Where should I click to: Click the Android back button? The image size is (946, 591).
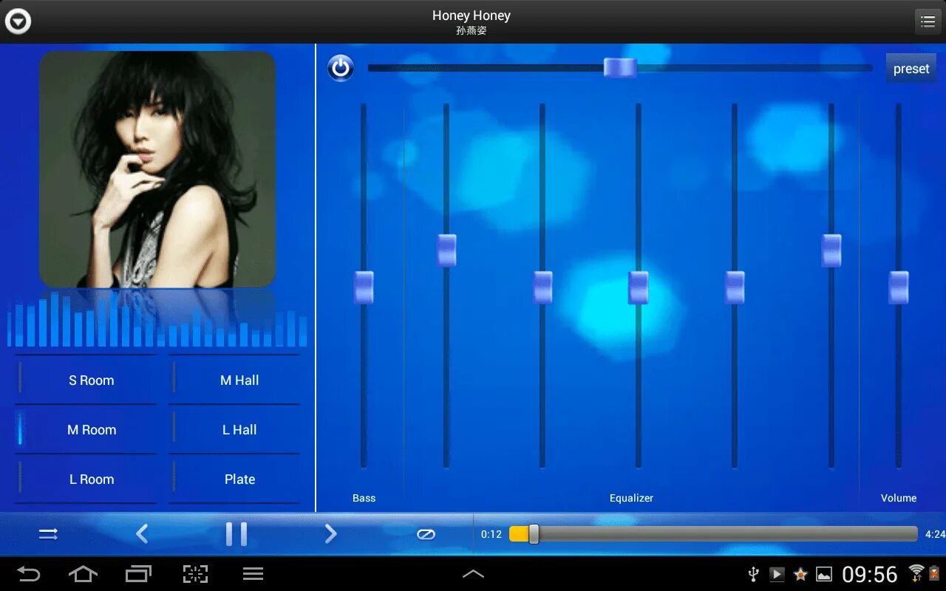coord(29,574)
